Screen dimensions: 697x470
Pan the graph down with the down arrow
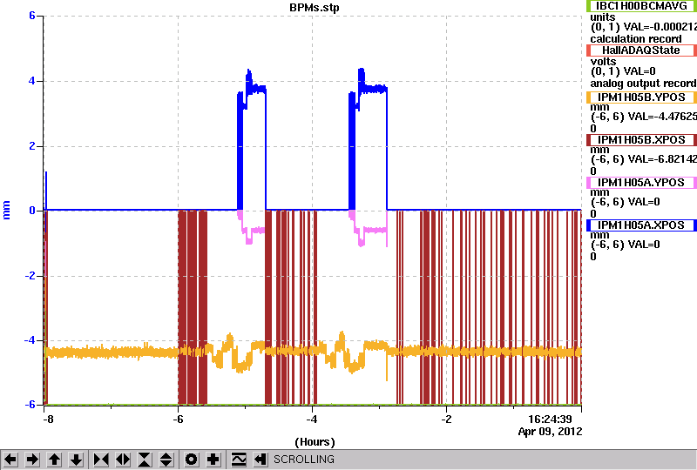pyautogui.click(x=76, y=459)
